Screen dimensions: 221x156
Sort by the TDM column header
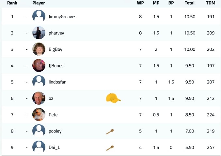coord(211,3)
